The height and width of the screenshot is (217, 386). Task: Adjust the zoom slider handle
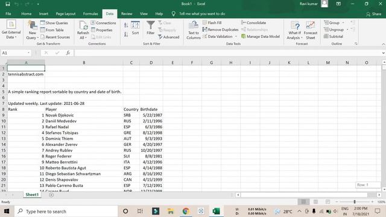click(355, 202)
